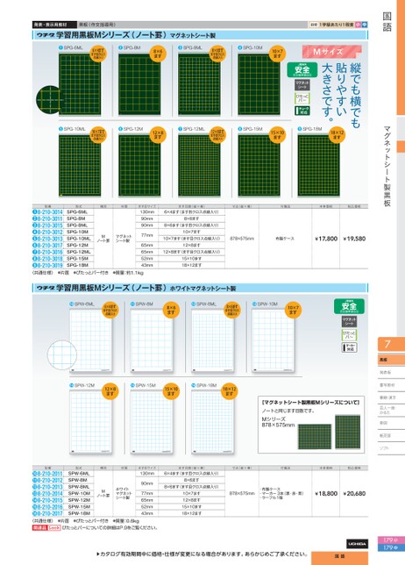Click the Look tag in bottom note
Screen dimensions: 405x565
coord(54,527)
